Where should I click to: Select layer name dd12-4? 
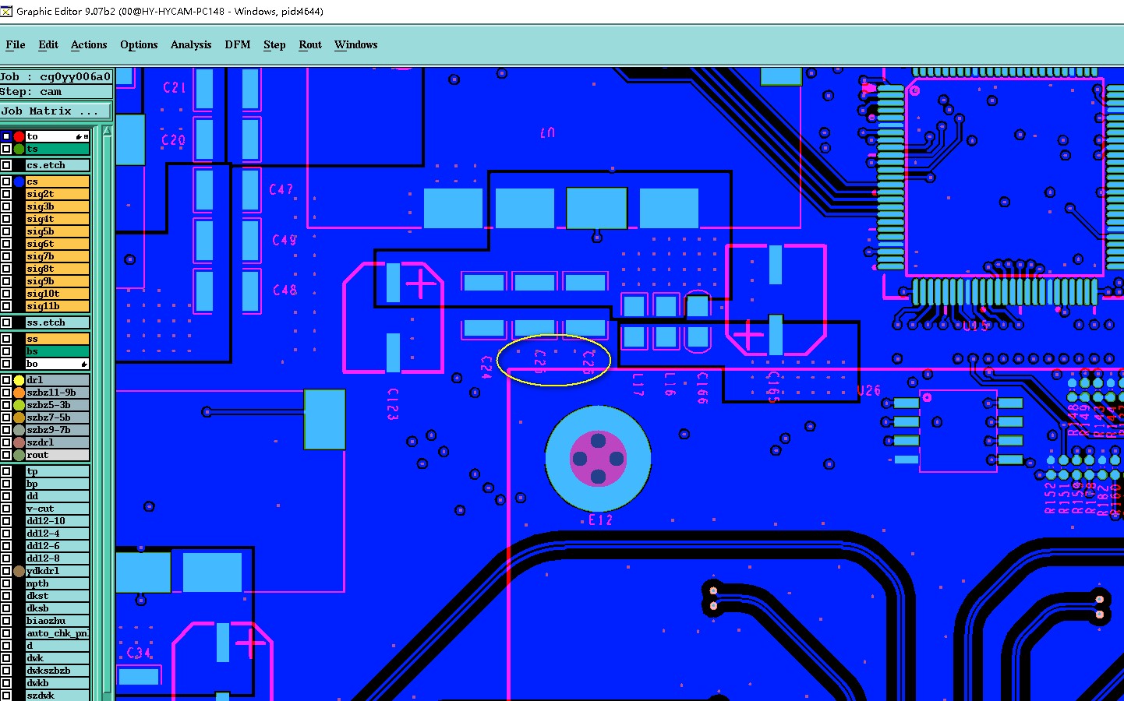(x=58, y=534)
